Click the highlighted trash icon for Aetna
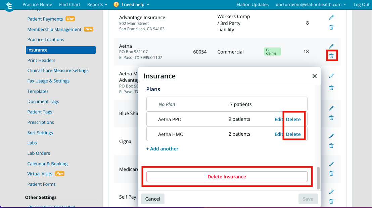Image resolution: width=372 pixels, height=208 pixels. 331,56
